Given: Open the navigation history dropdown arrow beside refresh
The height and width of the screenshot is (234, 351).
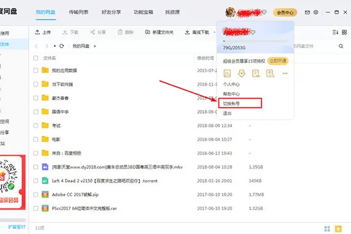Looking at the screenshot, I should pyautogui.click(x=55, y=46).
